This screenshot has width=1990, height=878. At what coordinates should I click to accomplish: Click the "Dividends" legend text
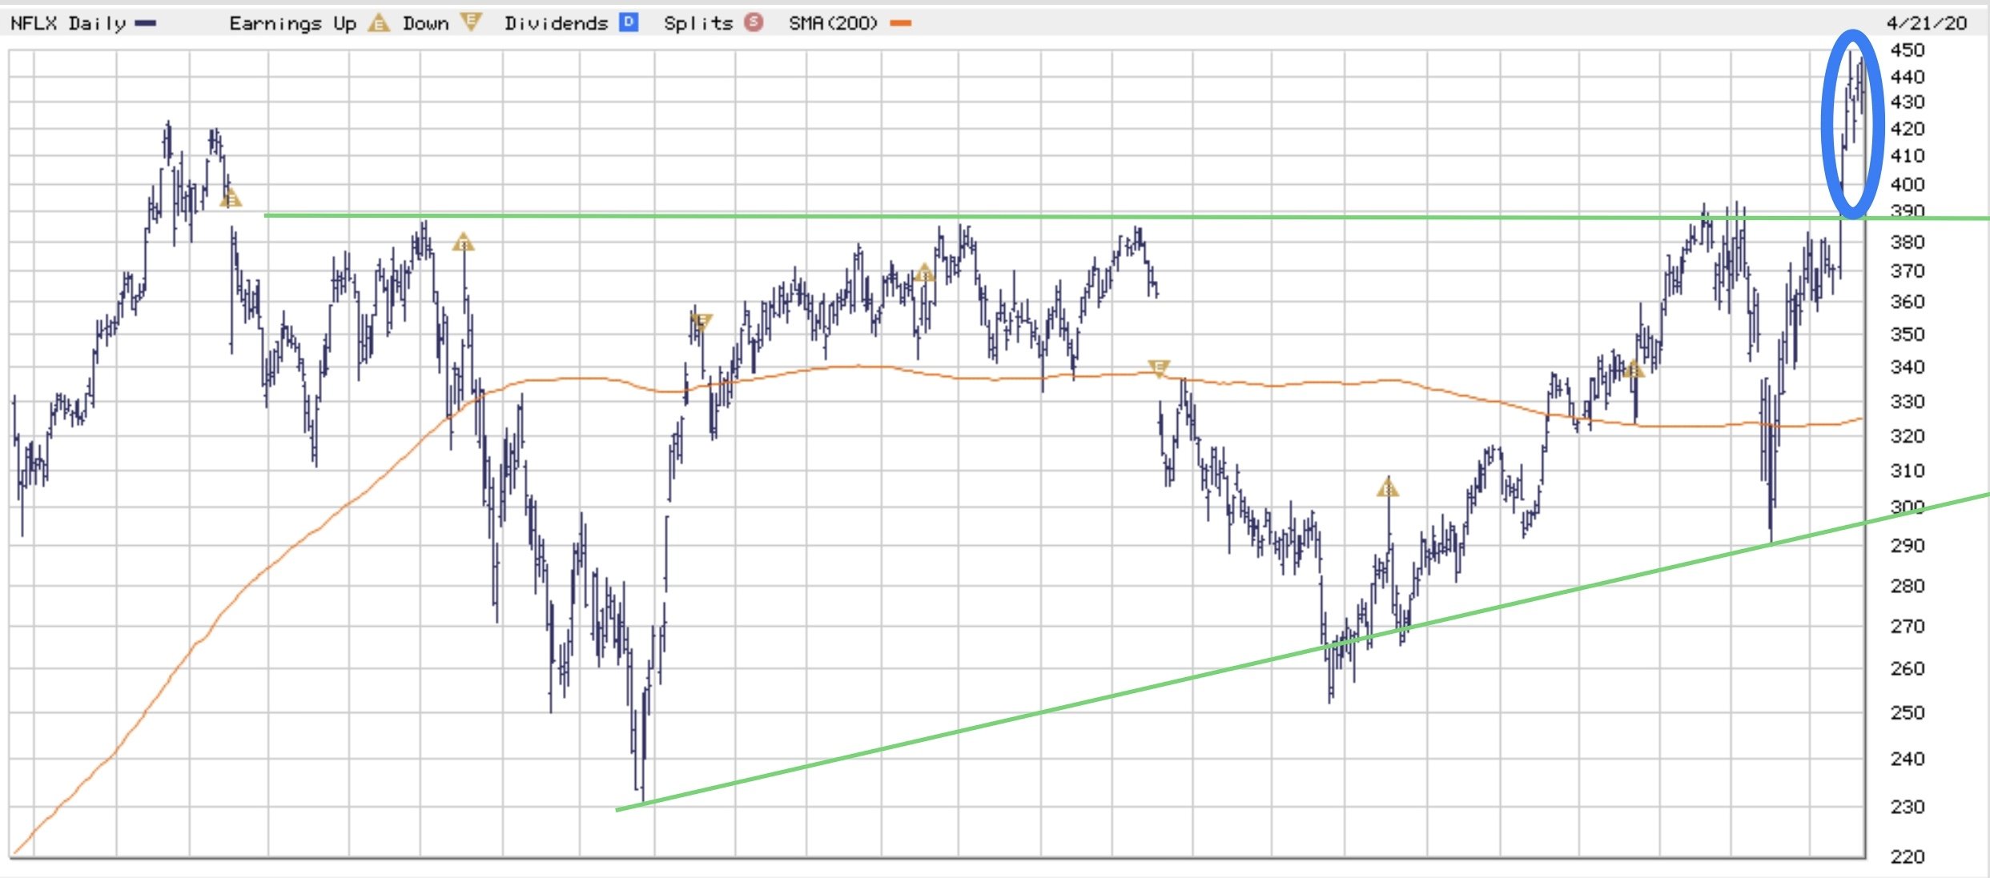click(556, 23)
